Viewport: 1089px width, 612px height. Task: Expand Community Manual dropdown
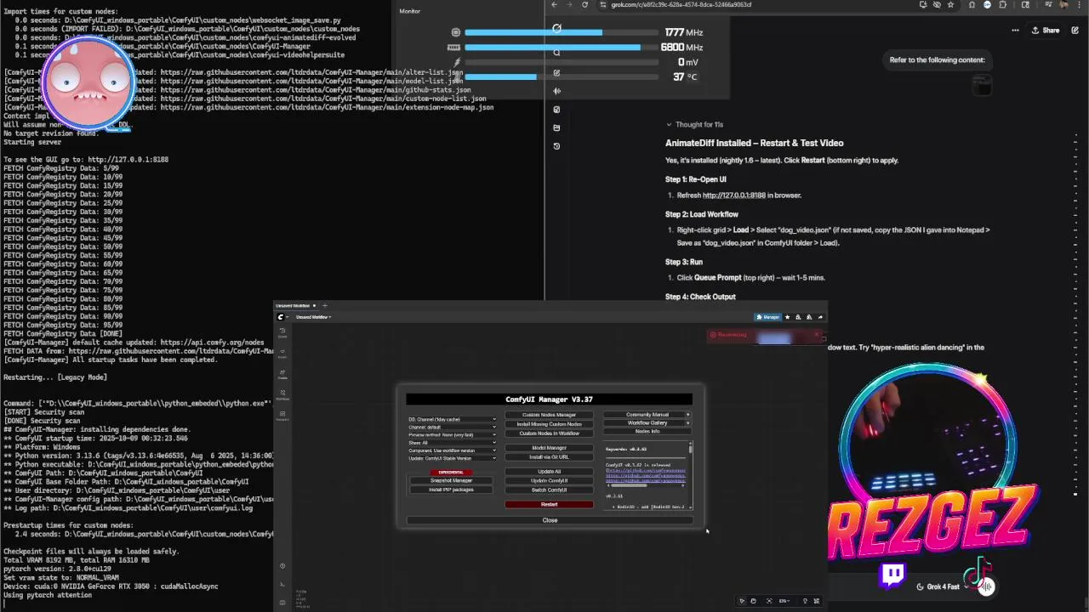click(647, 415)
